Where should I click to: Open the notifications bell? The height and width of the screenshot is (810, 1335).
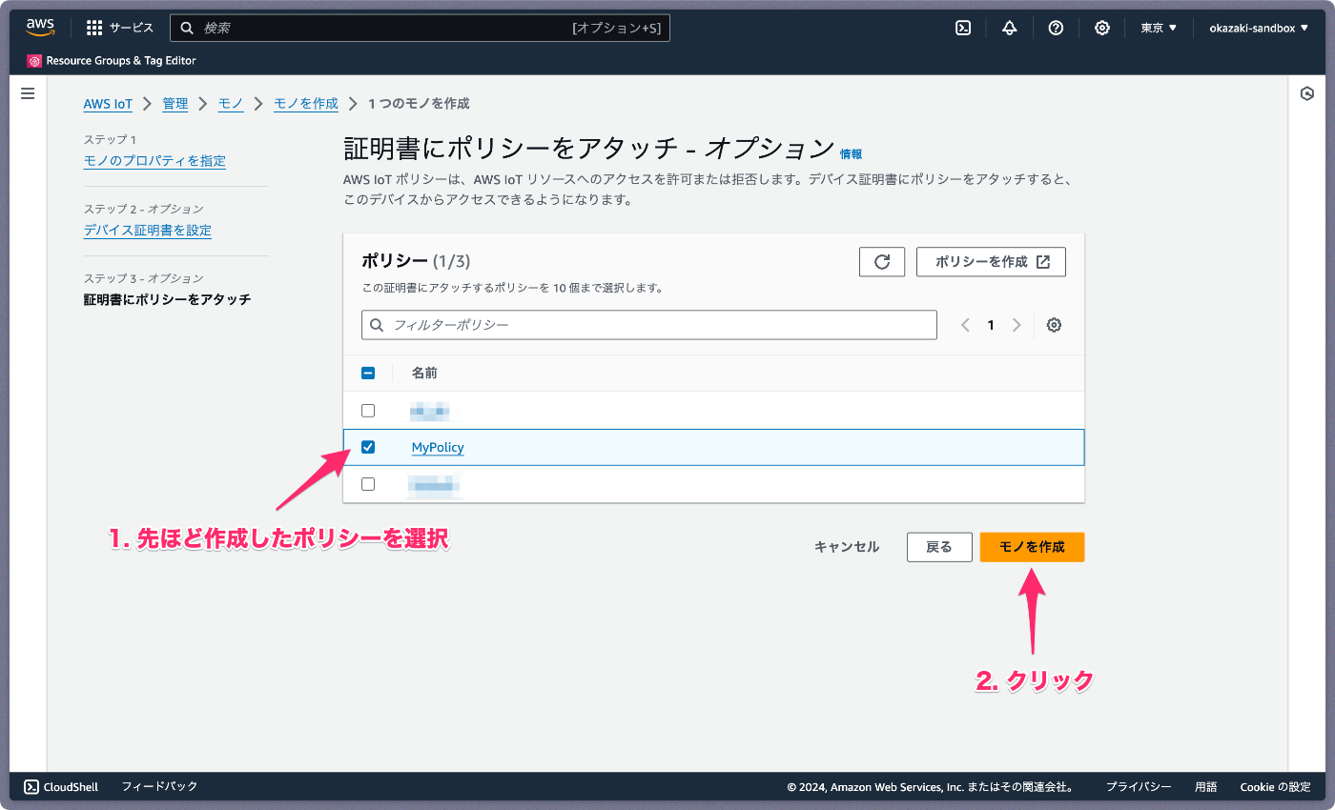tap(1010, 28)
